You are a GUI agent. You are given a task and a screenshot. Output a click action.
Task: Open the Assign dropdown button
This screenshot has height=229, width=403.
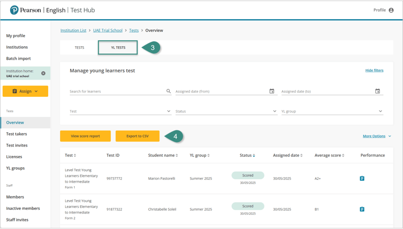[25, 91]
